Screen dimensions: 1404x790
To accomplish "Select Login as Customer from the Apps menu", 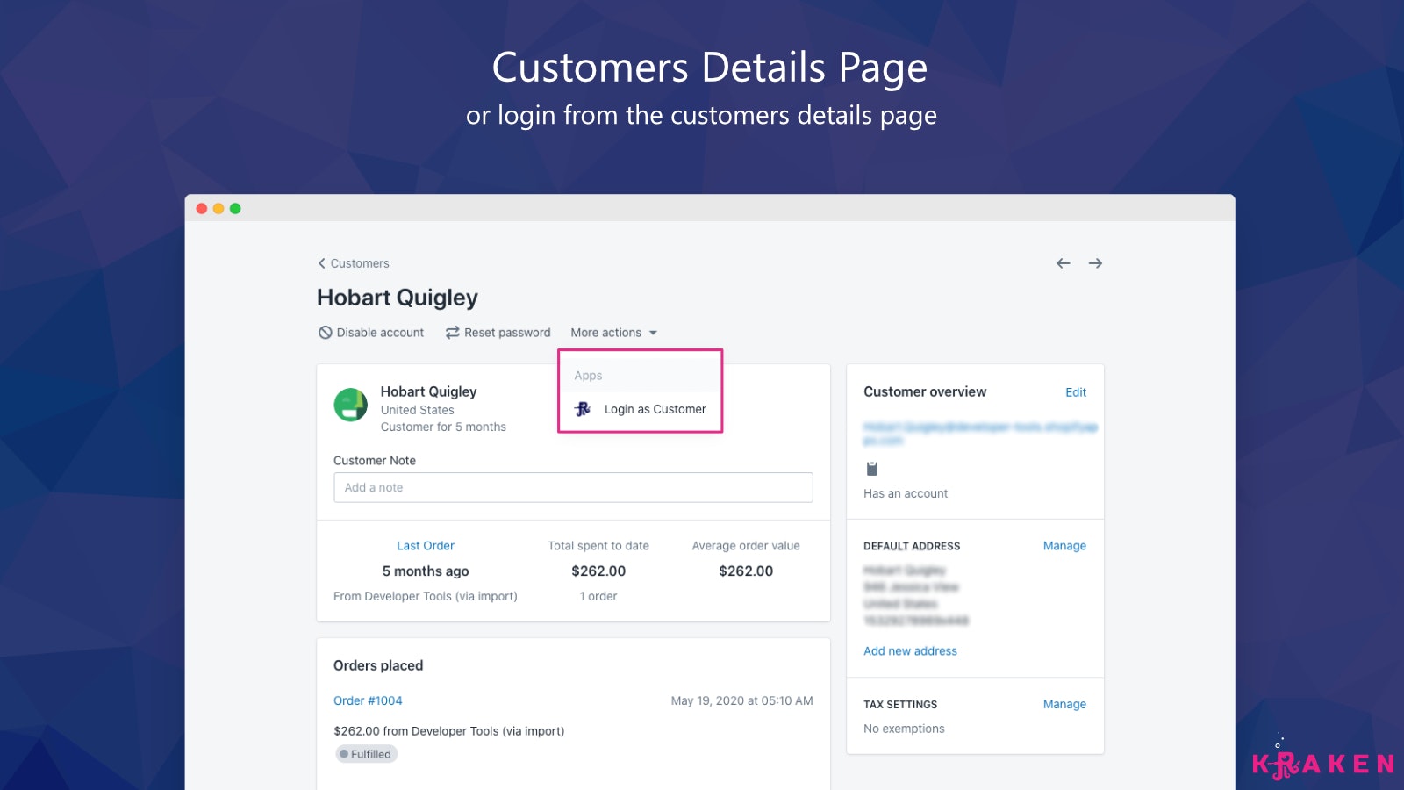I will point(655,408).
